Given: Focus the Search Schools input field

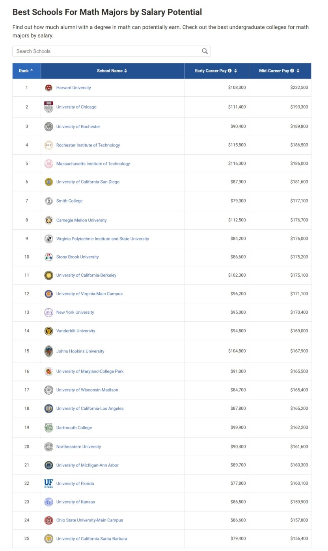Looking at the screenshot, I should coord(112,51).
